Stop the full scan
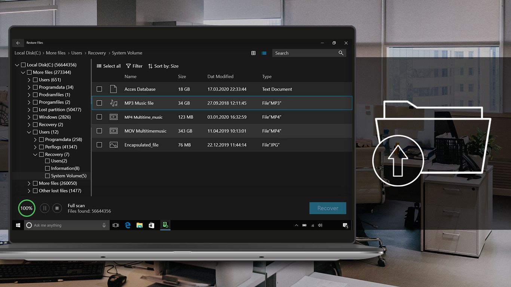The height and width of the screenshot is (287, 511). [57, 208]
